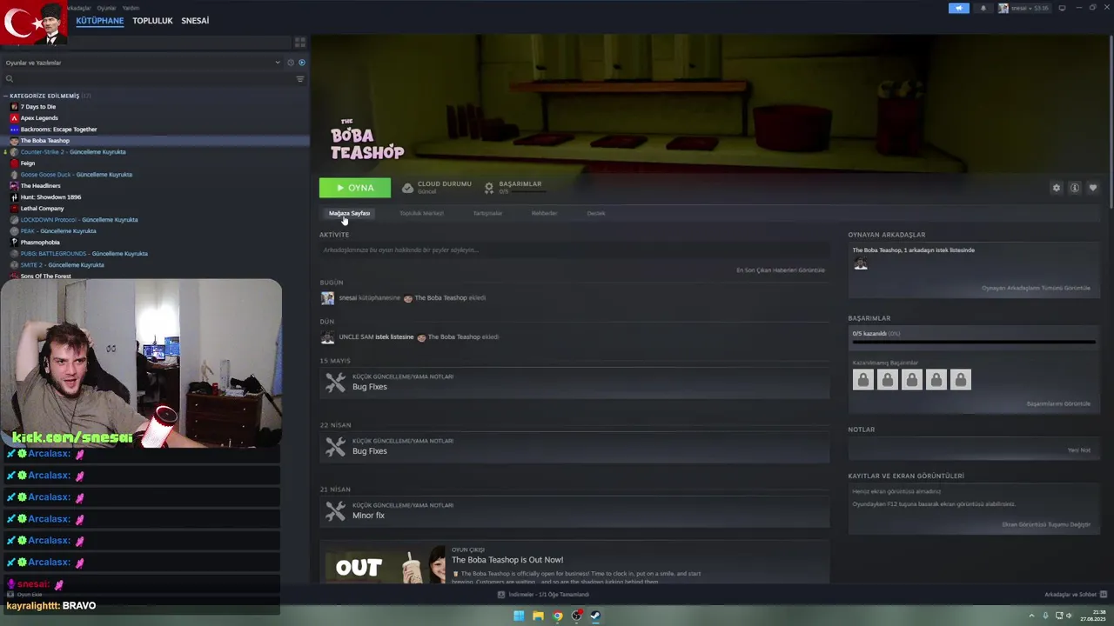Click Yeni Not to add a note
The width and height of the screenshot is (1114, 626).
pyautogui.click(x=1079, y=450)
